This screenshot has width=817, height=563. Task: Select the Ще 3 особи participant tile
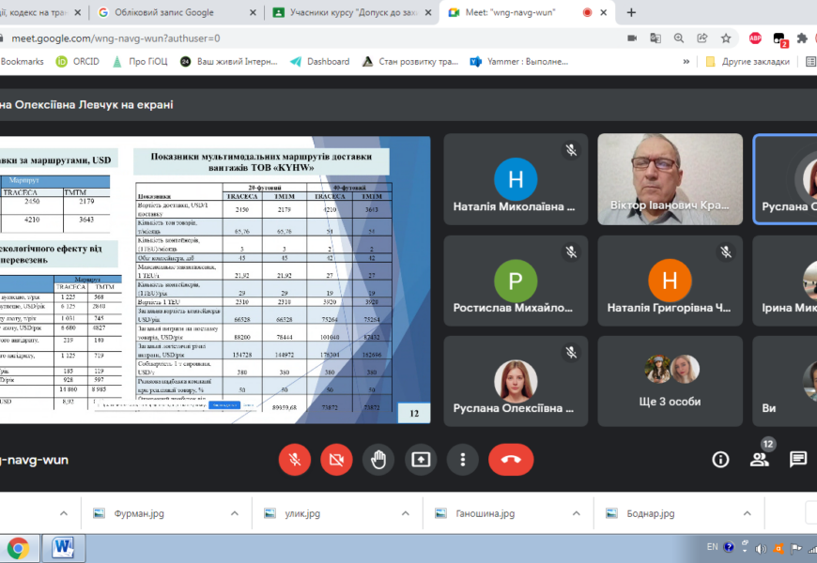coord(669,380)
